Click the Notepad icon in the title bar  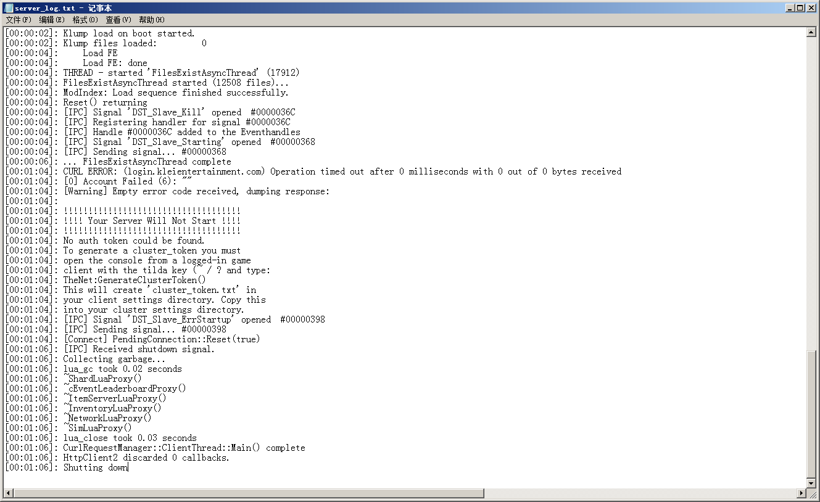point(9,8)
